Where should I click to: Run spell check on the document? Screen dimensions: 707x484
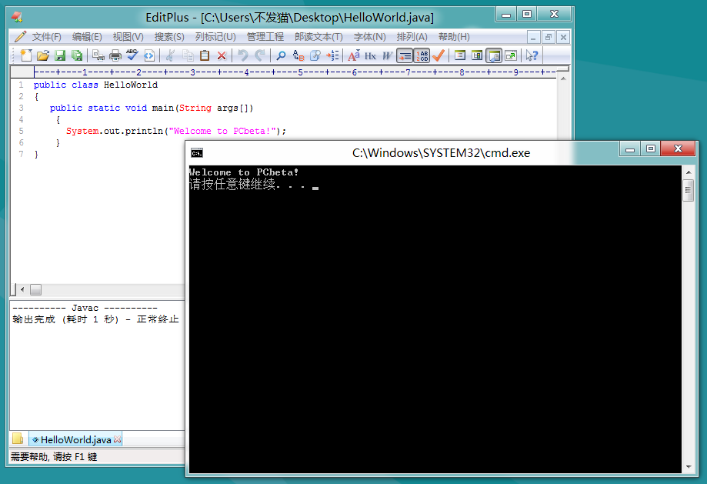click(132, 55)
